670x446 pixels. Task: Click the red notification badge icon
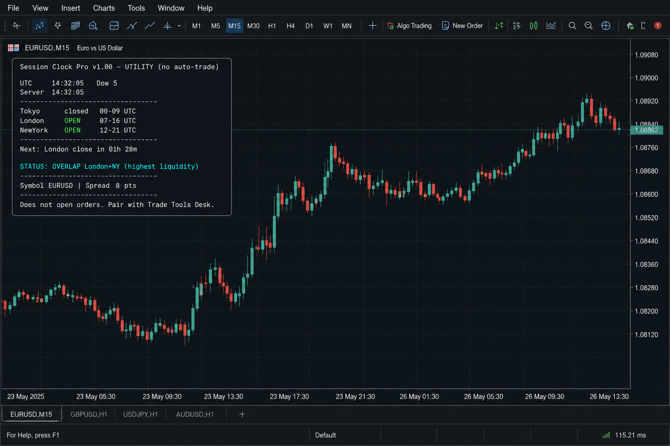[x=657, y=26]
